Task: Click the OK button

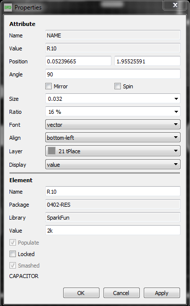Action: pyautogui.click(x=81, y=293)
